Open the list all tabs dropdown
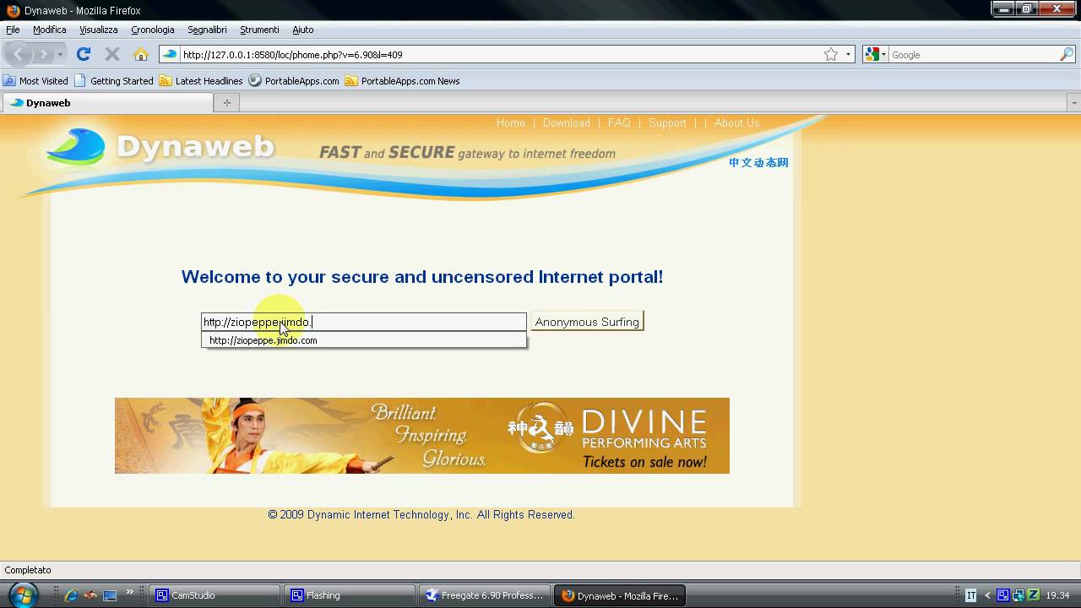This screenshot has width=1081, height=608. (1074, 103)
